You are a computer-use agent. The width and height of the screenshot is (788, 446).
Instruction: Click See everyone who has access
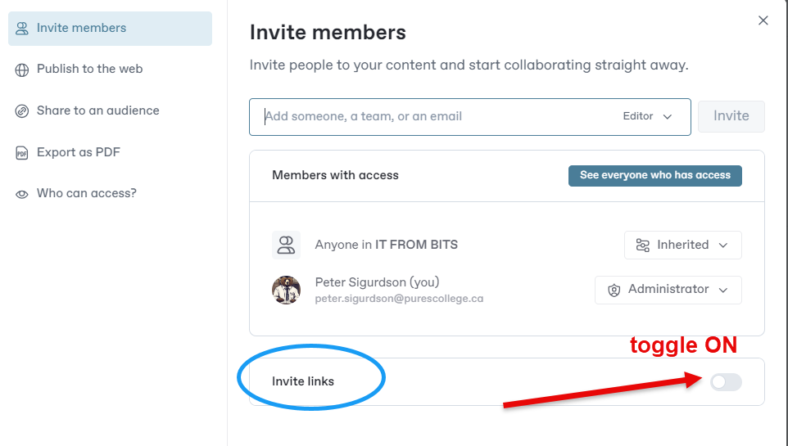(x=654, y=175)
